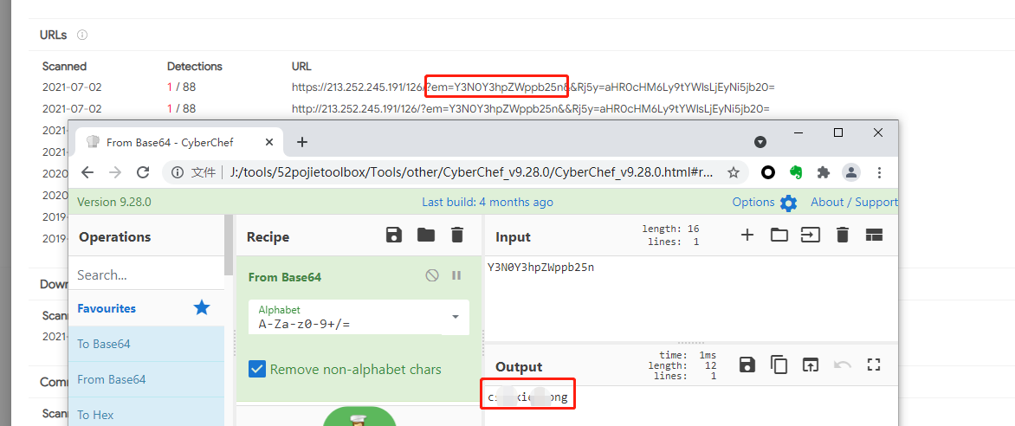Open a new browser tab

click(x=301, y=142)
